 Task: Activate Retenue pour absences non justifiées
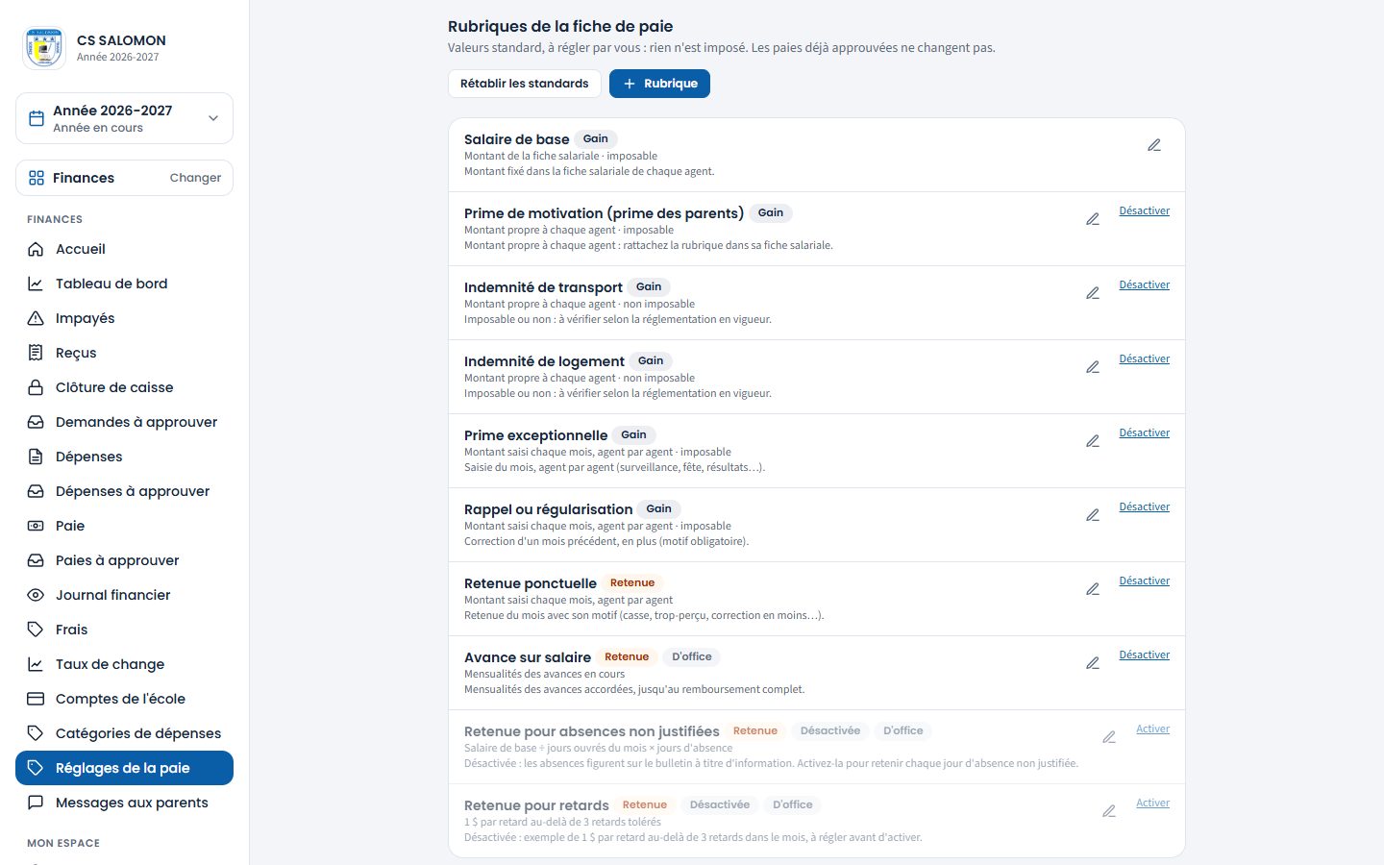point(1152,729)
